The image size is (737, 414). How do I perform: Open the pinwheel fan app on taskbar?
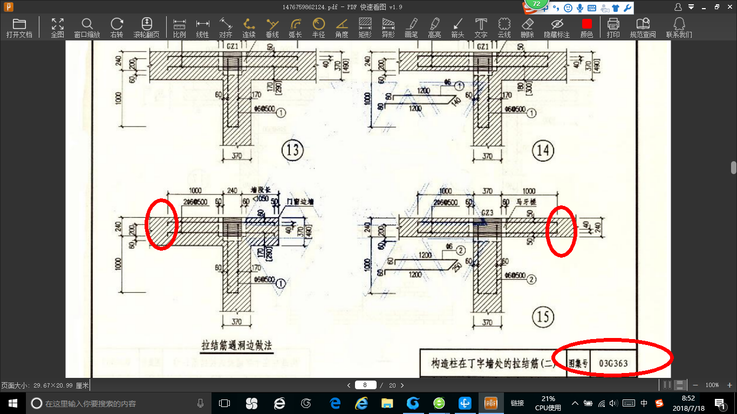click(x=251, y=403)
